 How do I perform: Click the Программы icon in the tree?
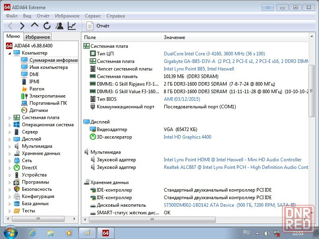17,182
